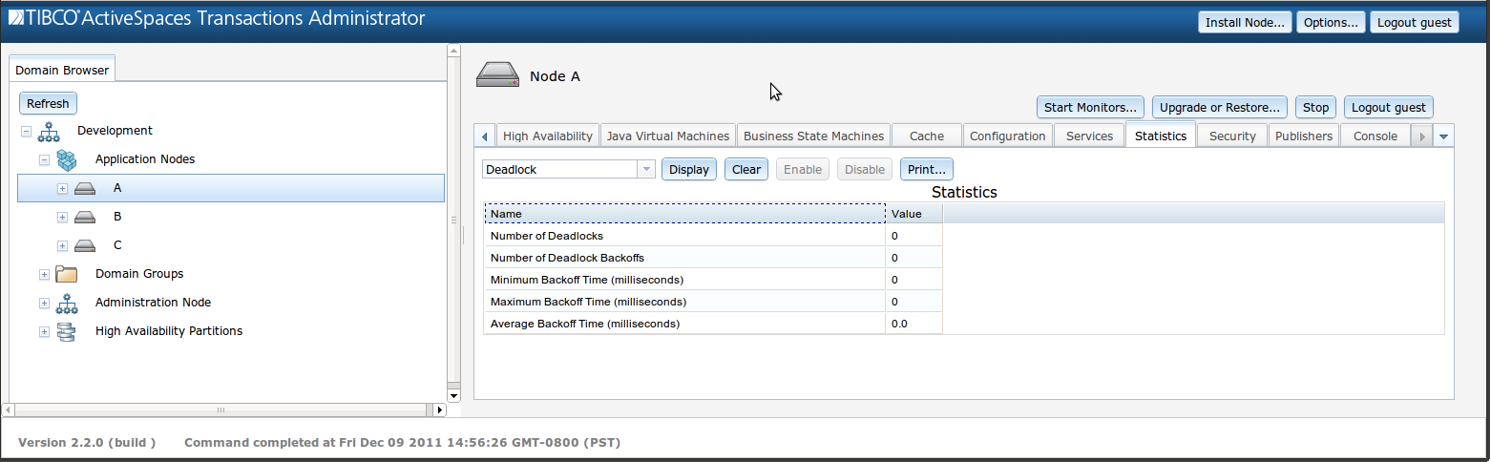Click tree vertical scrollbar down arrow
1491x462 pixels.
pos(453,394)
